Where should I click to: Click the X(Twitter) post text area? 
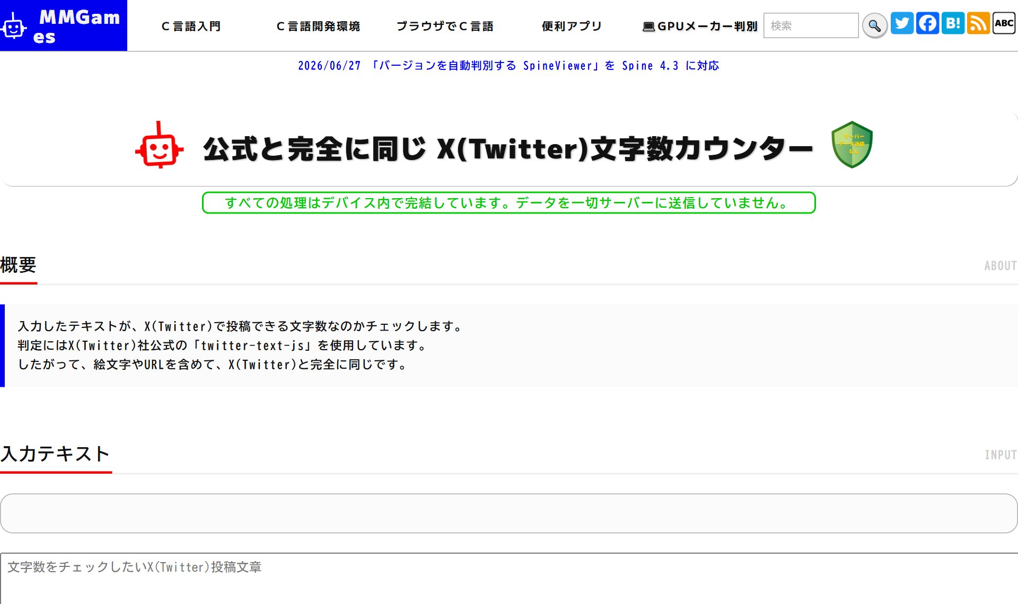[509, 579]
